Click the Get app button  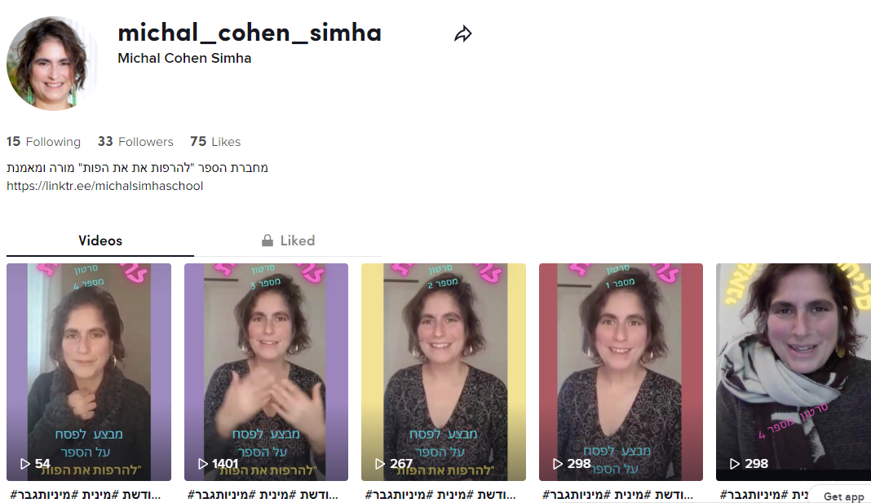pyautogui.click(x=843, y=496)
